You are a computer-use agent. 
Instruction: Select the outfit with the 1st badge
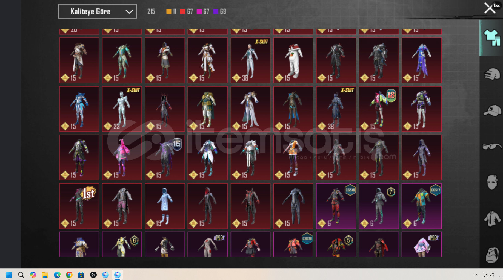[79, 206]
